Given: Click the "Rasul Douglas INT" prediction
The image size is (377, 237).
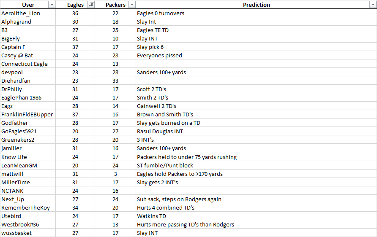Looking at the screenshot, I should [x=160, y=131].
